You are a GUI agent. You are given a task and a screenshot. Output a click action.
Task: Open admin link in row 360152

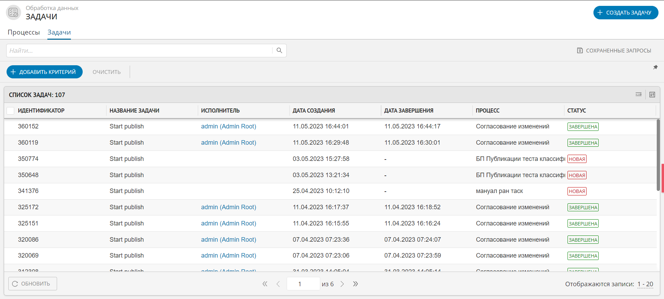[229, 126]
